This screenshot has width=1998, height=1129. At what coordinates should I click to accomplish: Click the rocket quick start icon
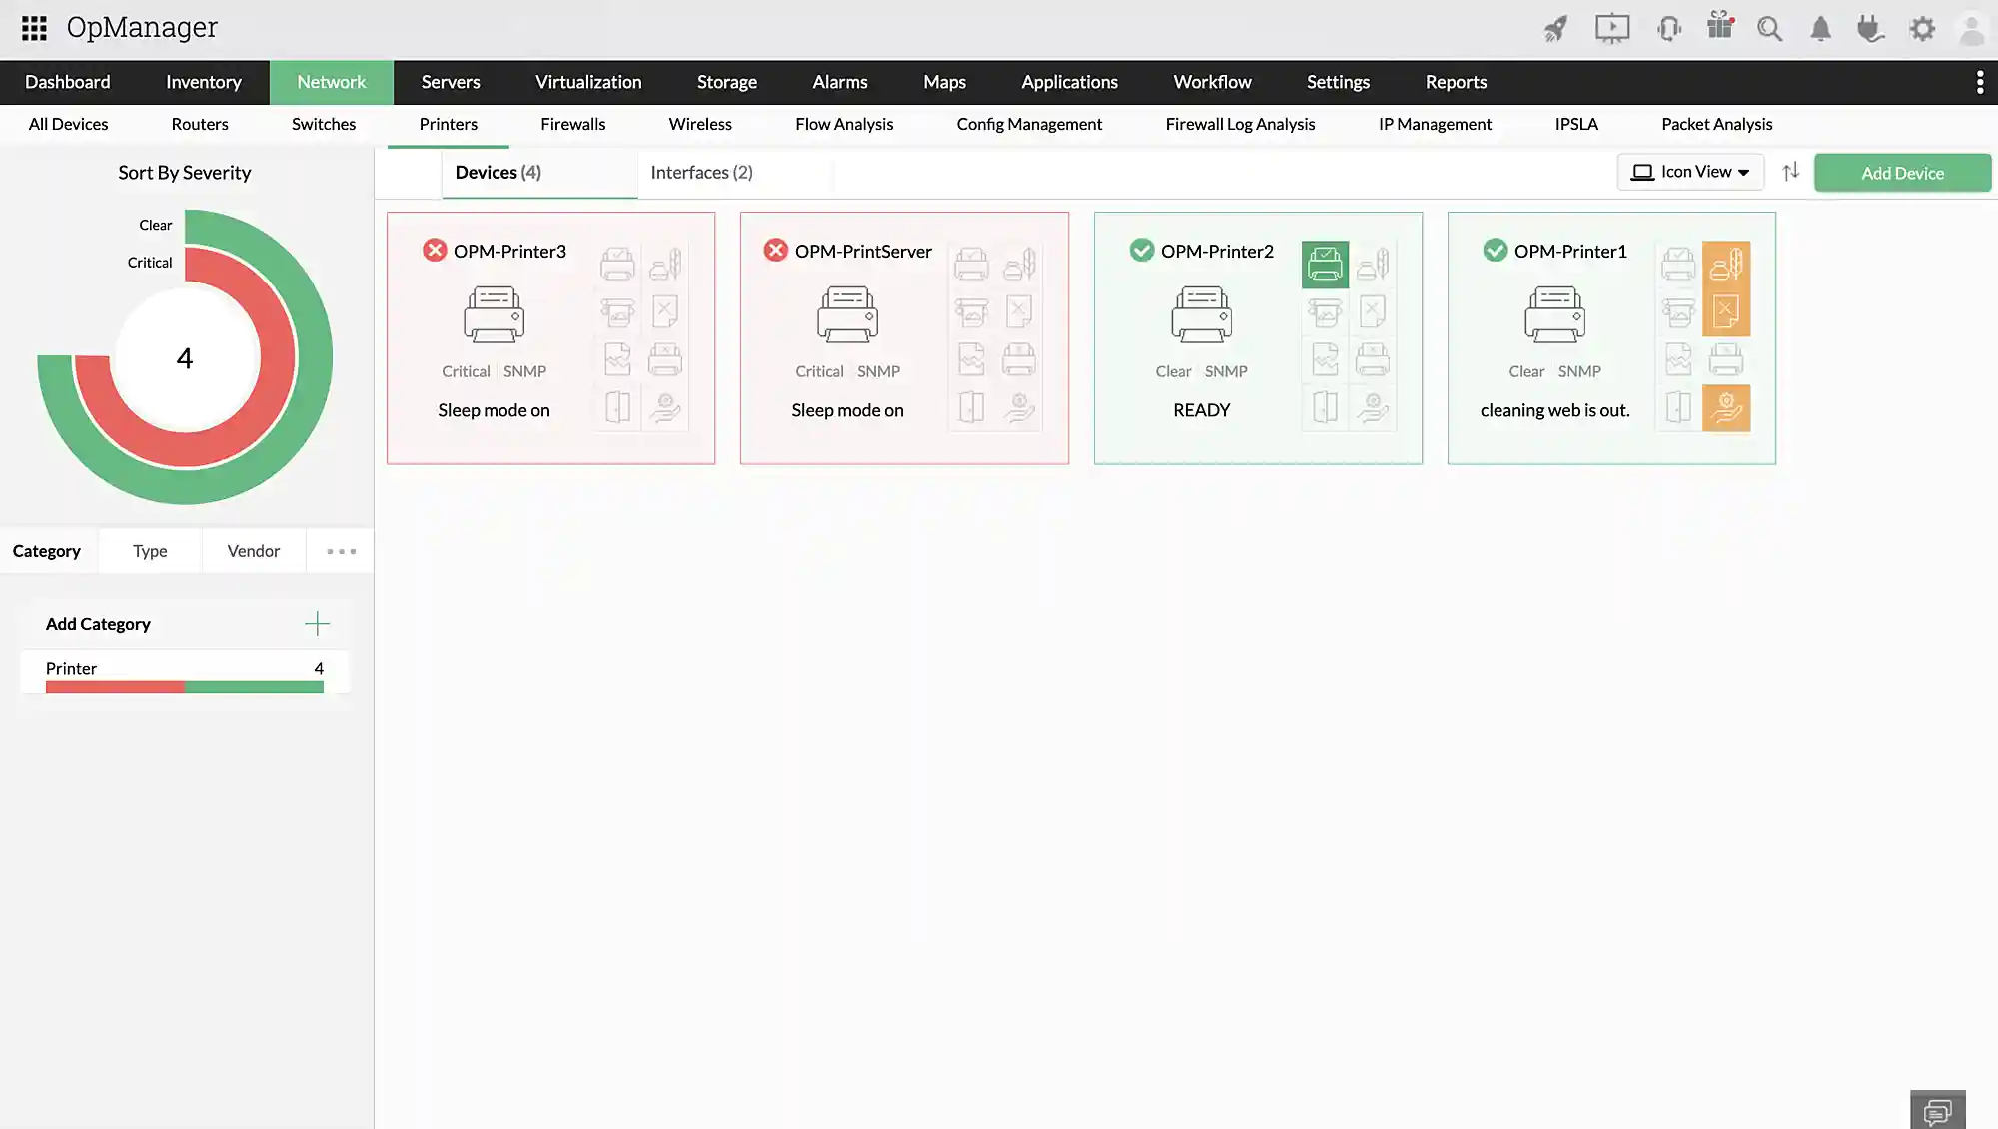point(1555,29)
